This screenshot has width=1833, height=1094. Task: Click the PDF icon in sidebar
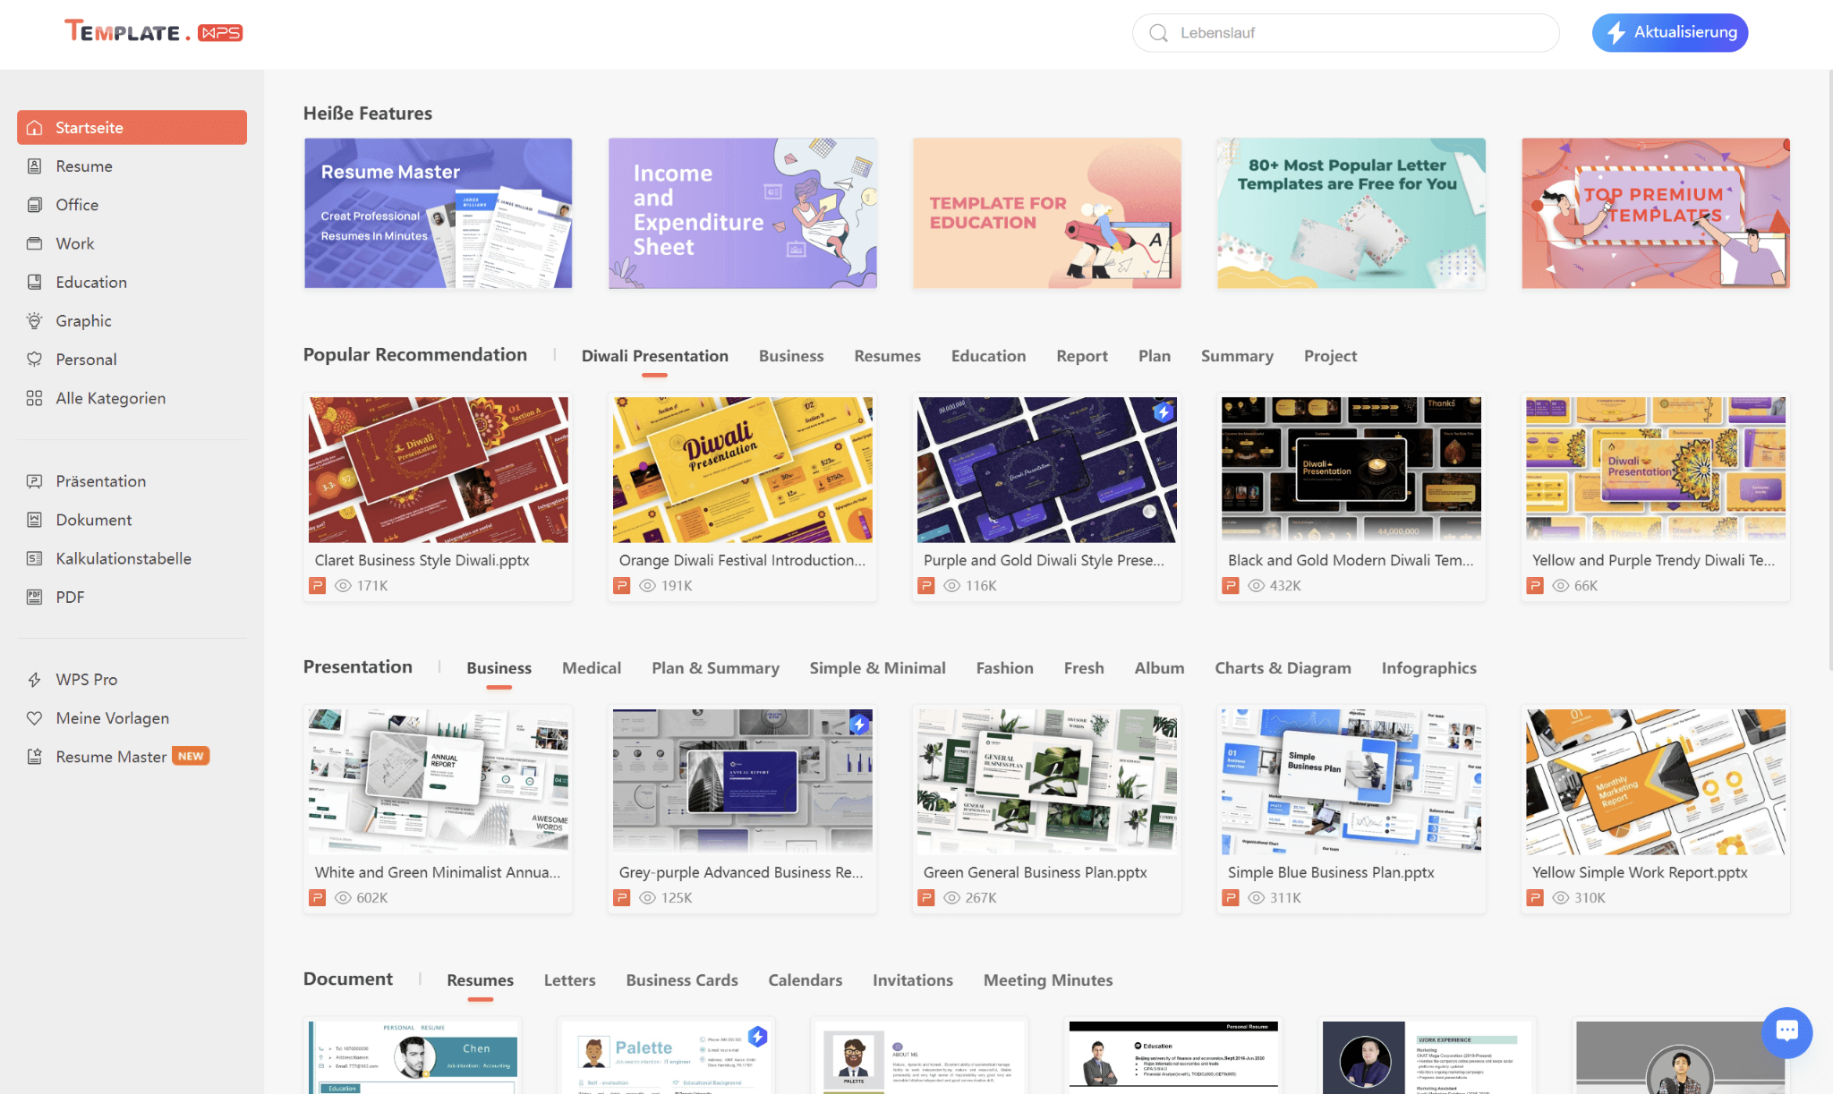34,598
